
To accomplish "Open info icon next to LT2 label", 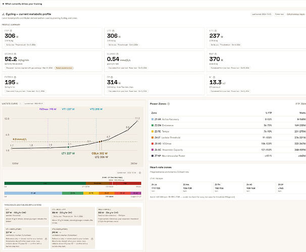I will (x=113, y=31).
